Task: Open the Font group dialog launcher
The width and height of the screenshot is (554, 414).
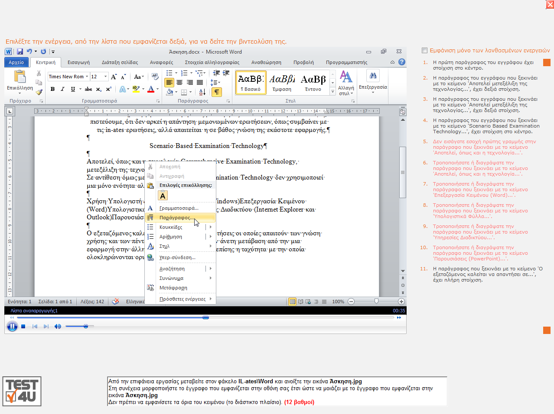Action: click(x=158, y=101)
